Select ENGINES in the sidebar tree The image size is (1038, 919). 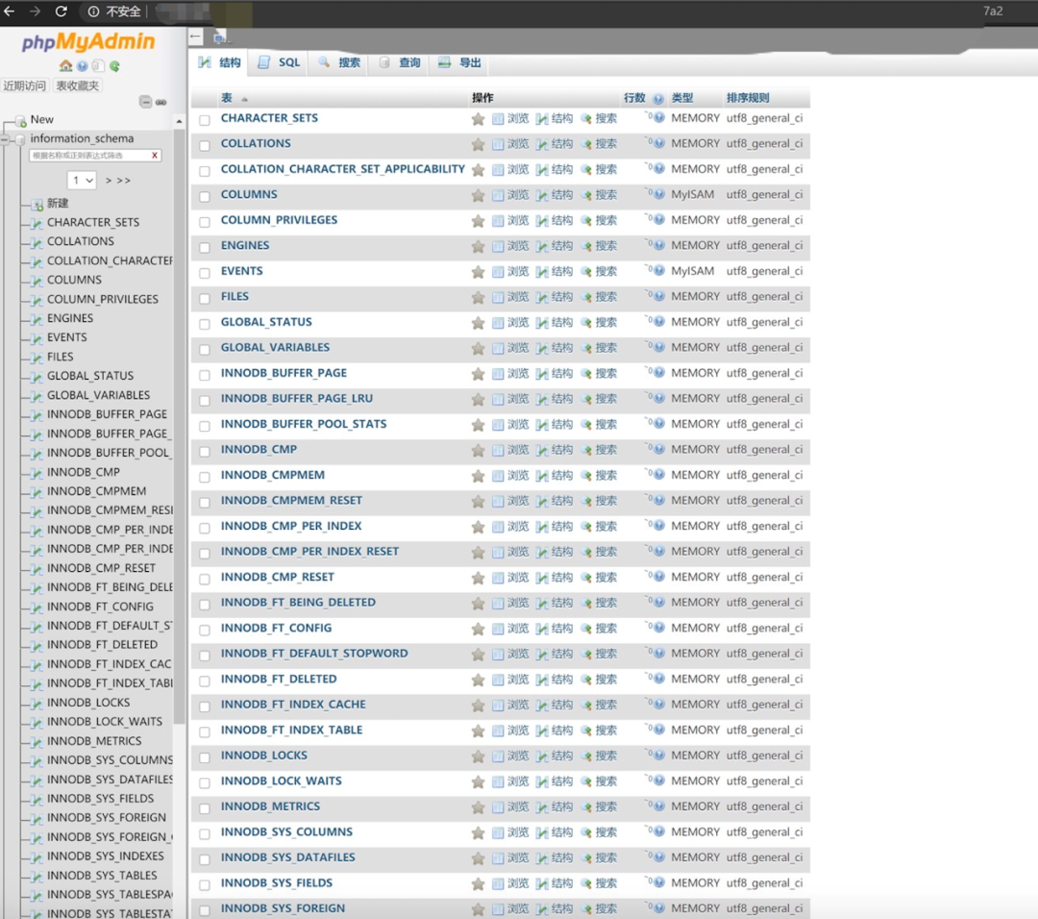pos(70,318)
